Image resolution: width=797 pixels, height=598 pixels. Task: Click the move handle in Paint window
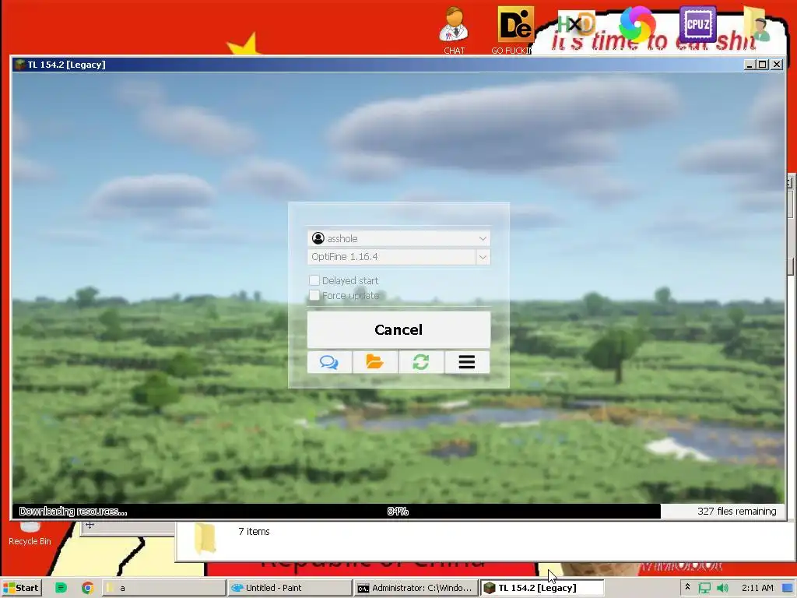[90, 525]
